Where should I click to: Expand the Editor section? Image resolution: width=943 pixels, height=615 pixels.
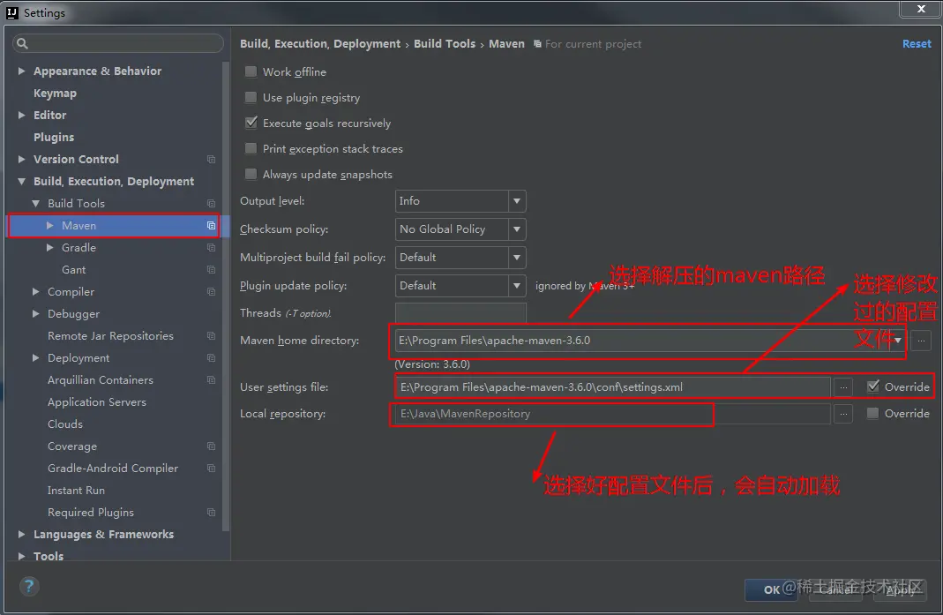(x=22, y=115)
